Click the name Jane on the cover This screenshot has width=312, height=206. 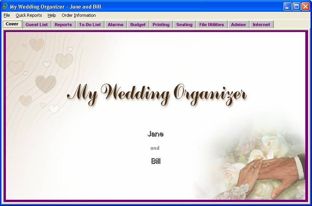pos(155,134)
